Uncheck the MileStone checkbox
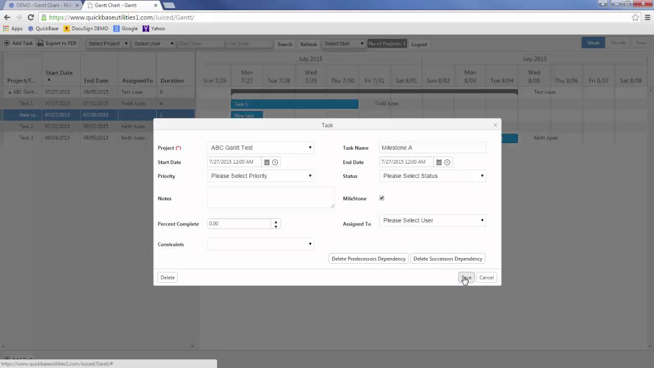The image size is (654, 368). 382,198
